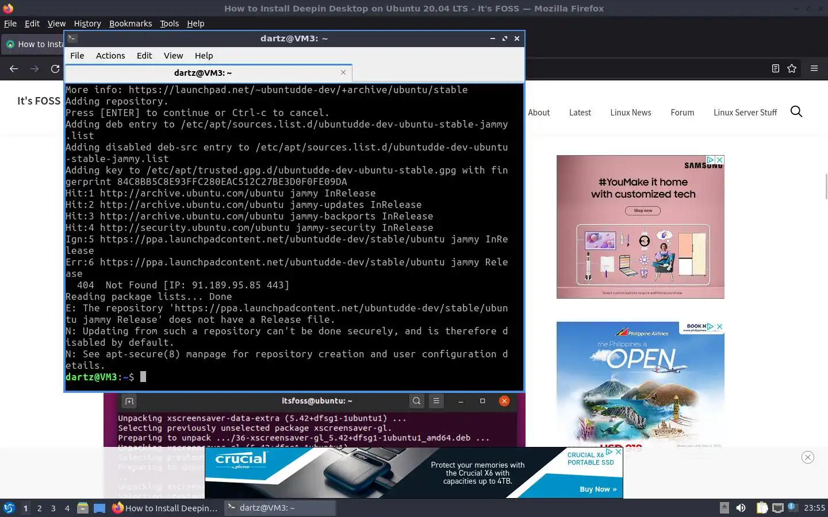
Task: Click dartz@VM3 terminal taskbar button
Action: pyautogui.click(x=279, y=508)
